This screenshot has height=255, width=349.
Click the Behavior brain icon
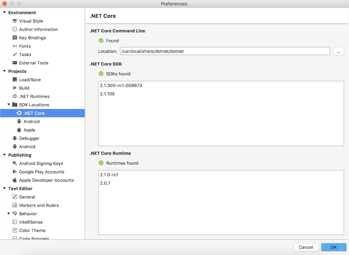[15, 213]
